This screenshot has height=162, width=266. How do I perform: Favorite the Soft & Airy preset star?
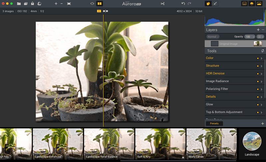click(183, 157)
